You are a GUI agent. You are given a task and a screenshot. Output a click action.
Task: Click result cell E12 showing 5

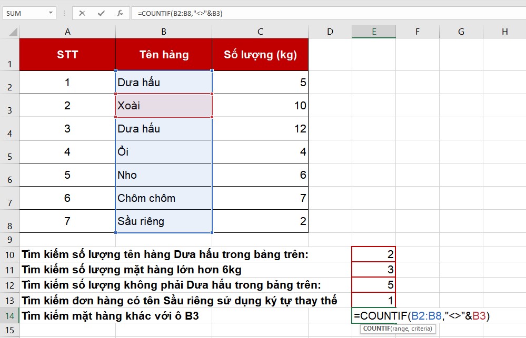[374, 285]
